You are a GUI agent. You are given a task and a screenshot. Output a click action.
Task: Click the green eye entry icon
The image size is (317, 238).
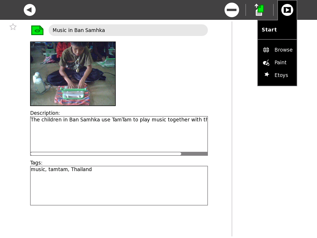coord(37,30)
